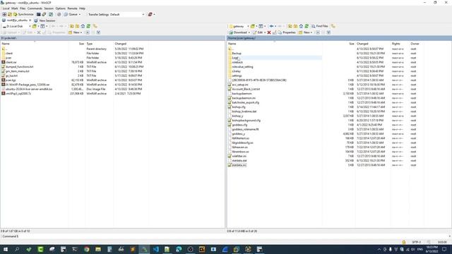Open remote parent directory toolbar icon
The height and width of the screenshot is (254, 452).
290,26
